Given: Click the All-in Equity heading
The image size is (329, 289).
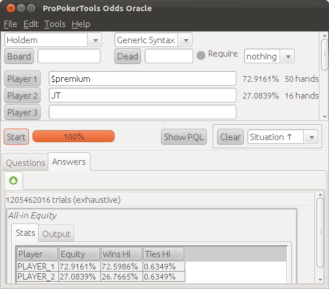Looking at the screenshot, I should (x=33, y=215).
